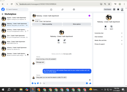
Task: Click the message containing the phone number
Action: 51,77
